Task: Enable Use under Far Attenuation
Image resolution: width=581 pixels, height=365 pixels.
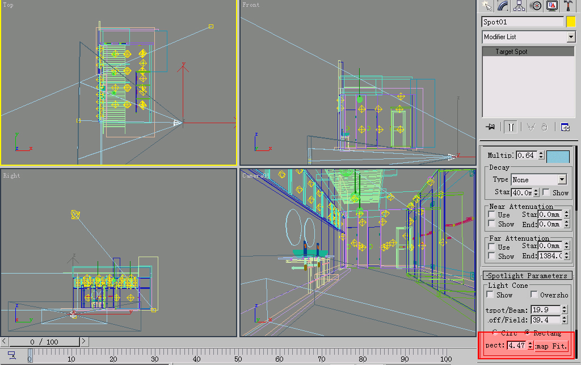Action: point(491,246)
